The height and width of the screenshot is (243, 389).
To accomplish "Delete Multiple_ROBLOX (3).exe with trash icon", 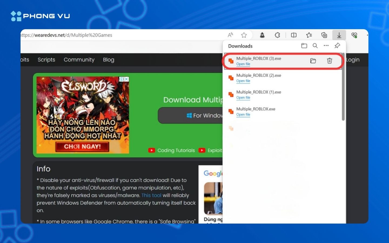I will pos(330,61).
